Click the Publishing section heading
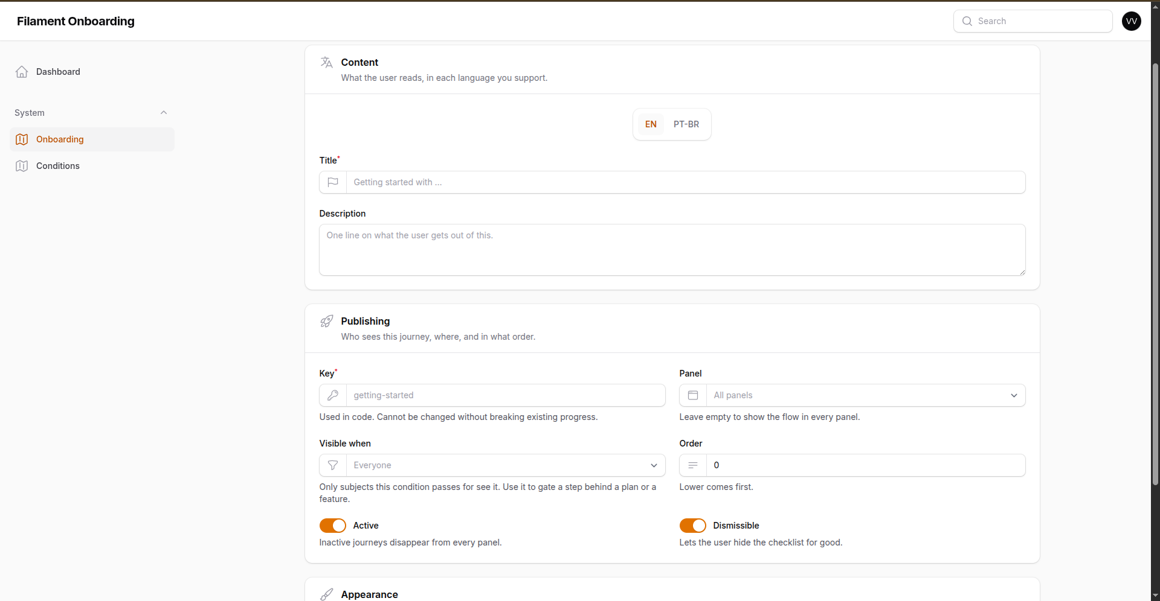Viewport: 1160px width, 601px height. [x=366, y=321]
